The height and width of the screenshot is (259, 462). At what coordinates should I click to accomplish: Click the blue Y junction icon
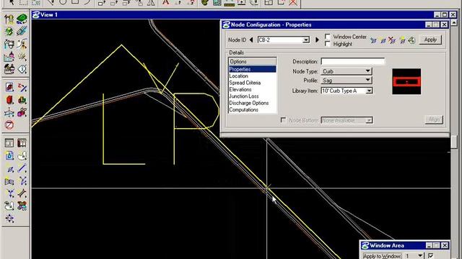tap(9, 194)
